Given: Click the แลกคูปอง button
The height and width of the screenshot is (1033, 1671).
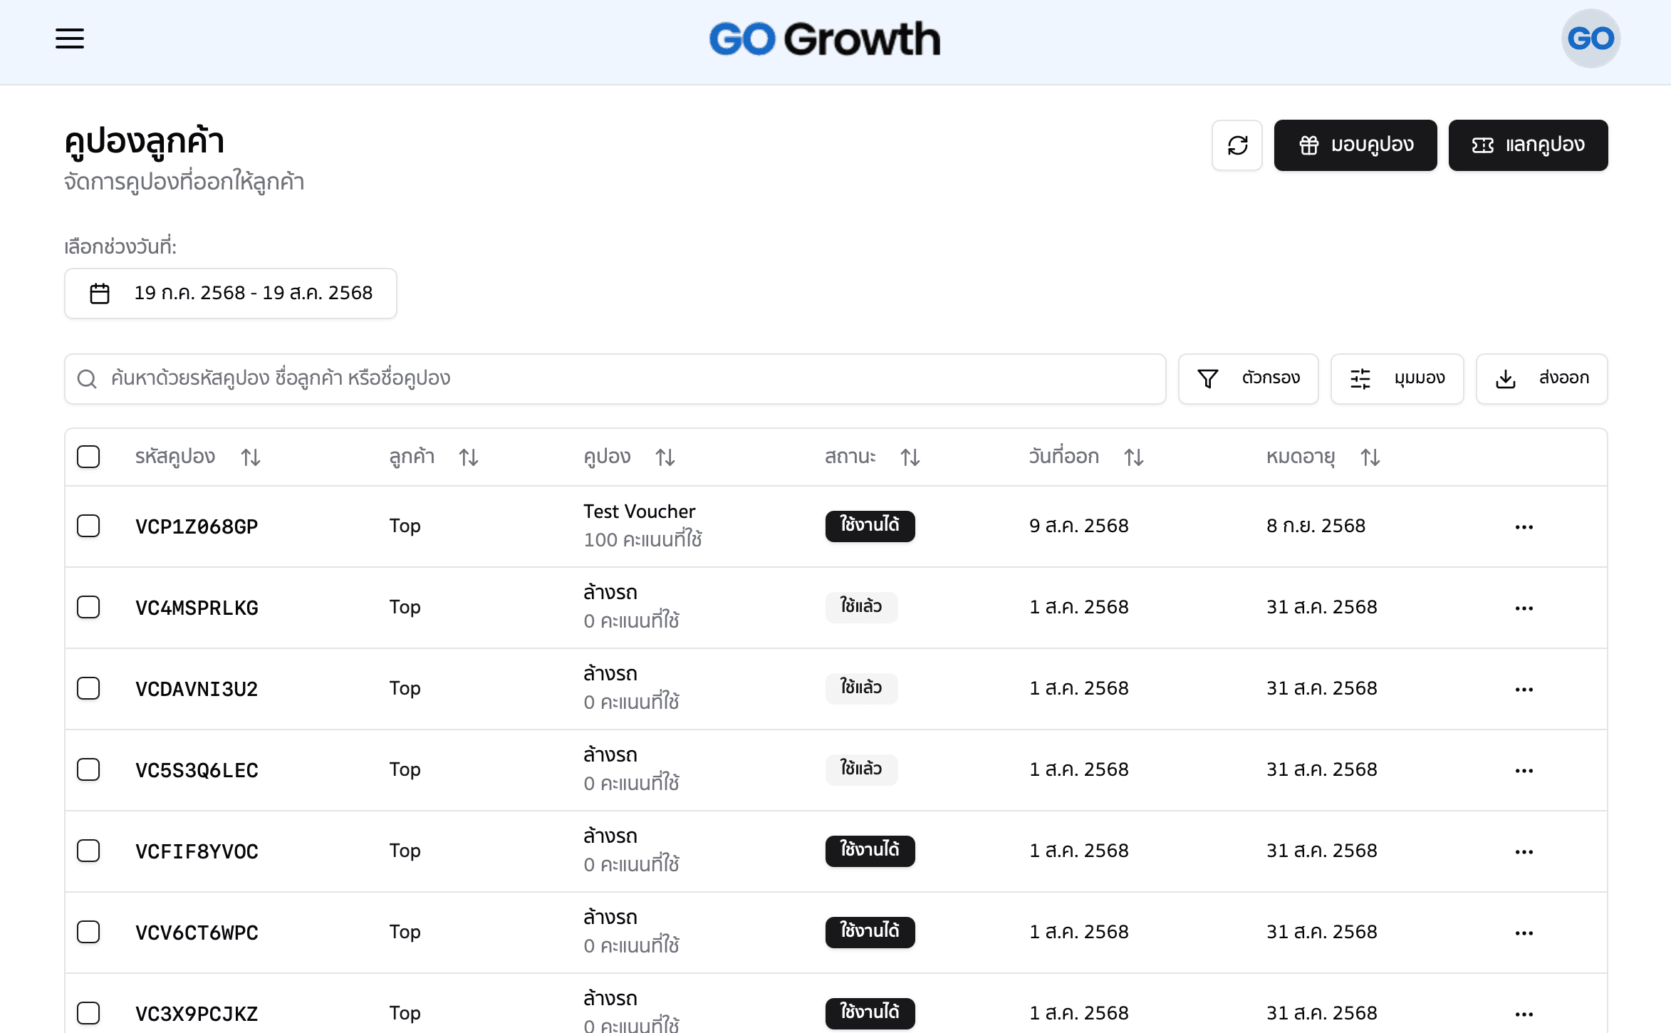Looking at the screenshot, I should 1529,145.
